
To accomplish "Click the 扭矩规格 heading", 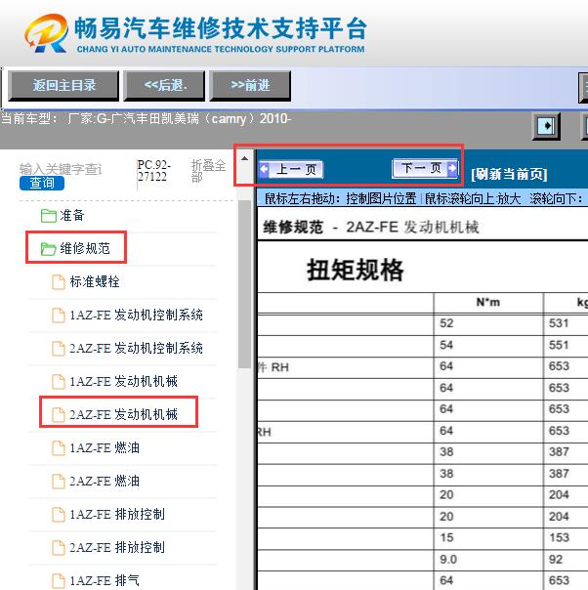I will [356, 270].
